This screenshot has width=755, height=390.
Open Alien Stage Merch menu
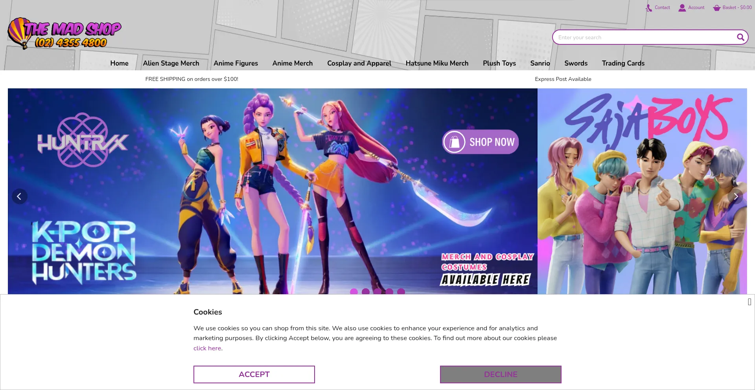(171, 63)
